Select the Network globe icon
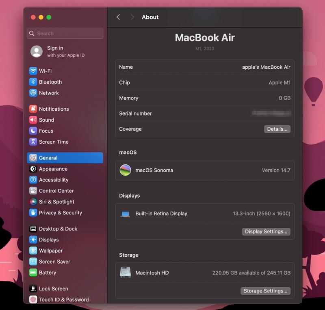Viewport: 325px width, 310px height. [x=33, y=93]
